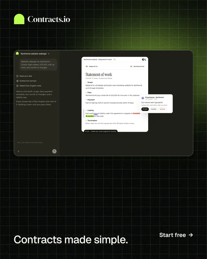
Task: Click the Contracts made simple. headline
Action: [x=71, y=240]
